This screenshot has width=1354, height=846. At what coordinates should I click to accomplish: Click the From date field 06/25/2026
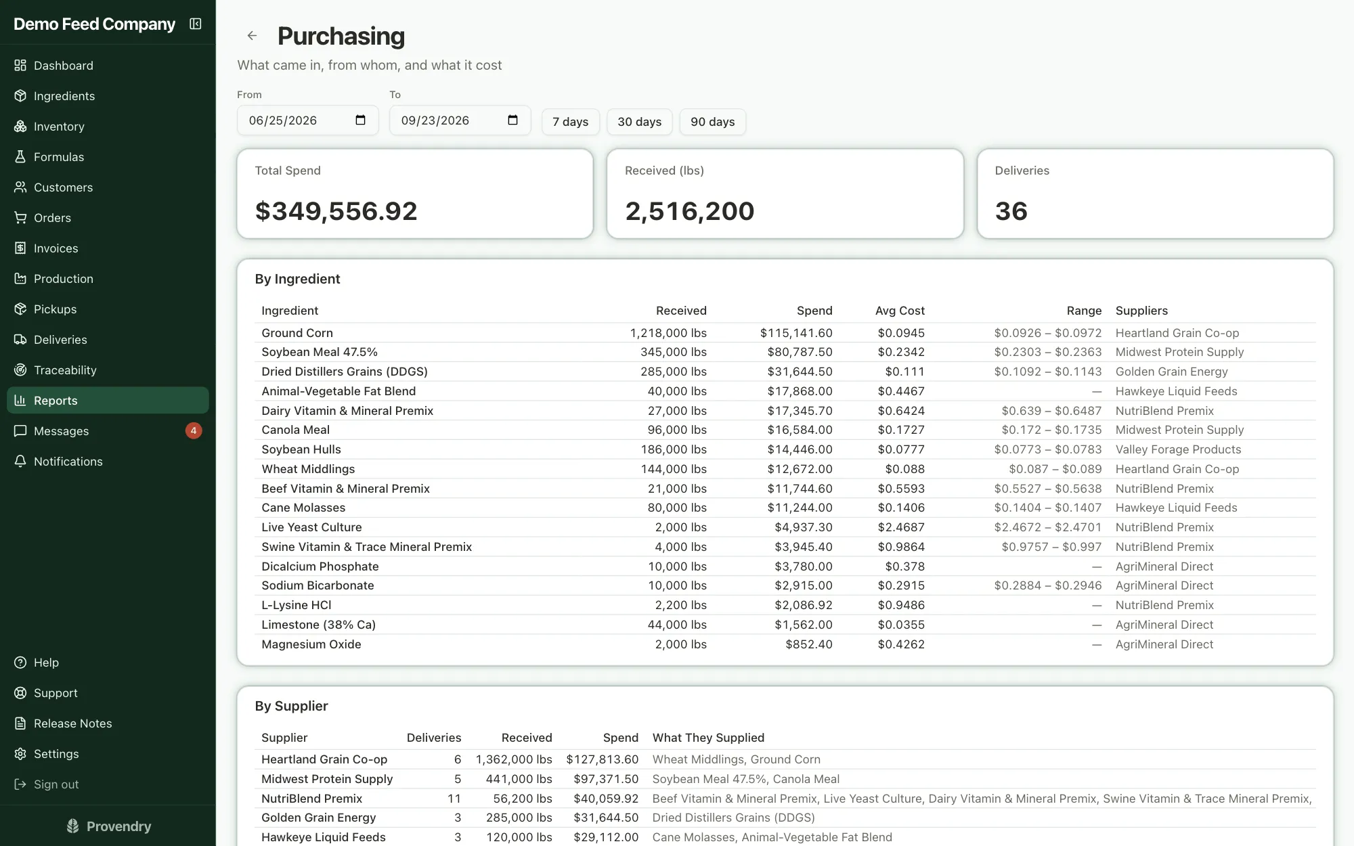point(307,120)
